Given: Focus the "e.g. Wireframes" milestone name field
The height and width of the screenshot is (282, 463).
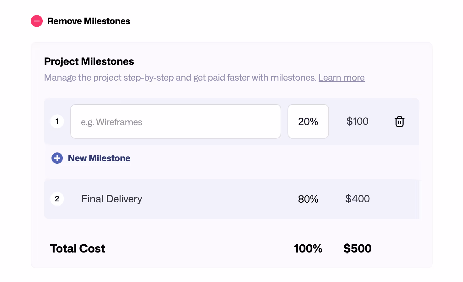Looking at the screenshot, I should [x=175, y=122].
